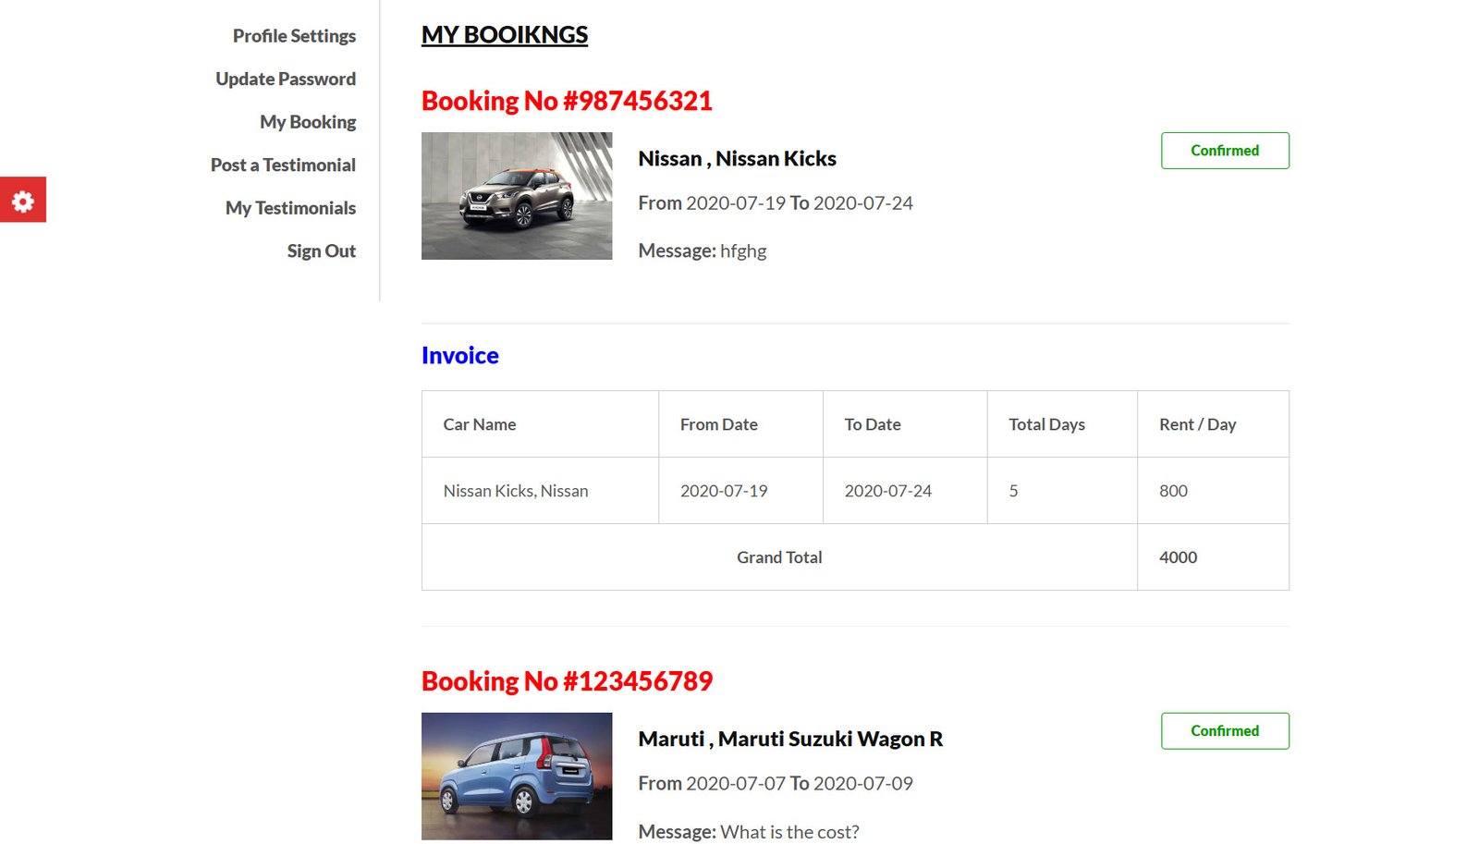Open the Maruti Suzuki Wagon R thumbnail
The height and width of the screenshot is (844, 1479).
(517, 777)
